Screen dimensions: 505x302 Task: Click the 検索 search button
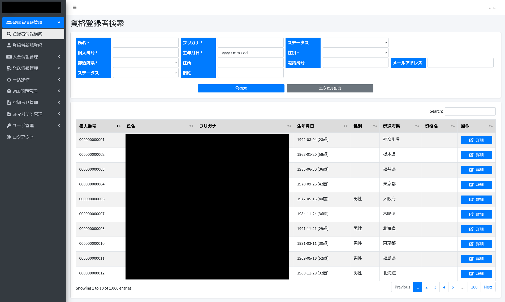click(241, 88)
